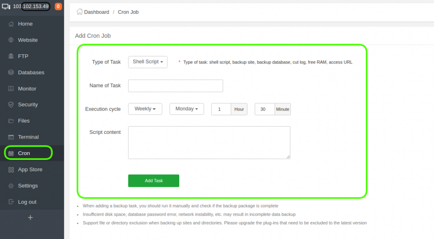
Task: Choose Log out from the sidebar
Action: (27, 202)
